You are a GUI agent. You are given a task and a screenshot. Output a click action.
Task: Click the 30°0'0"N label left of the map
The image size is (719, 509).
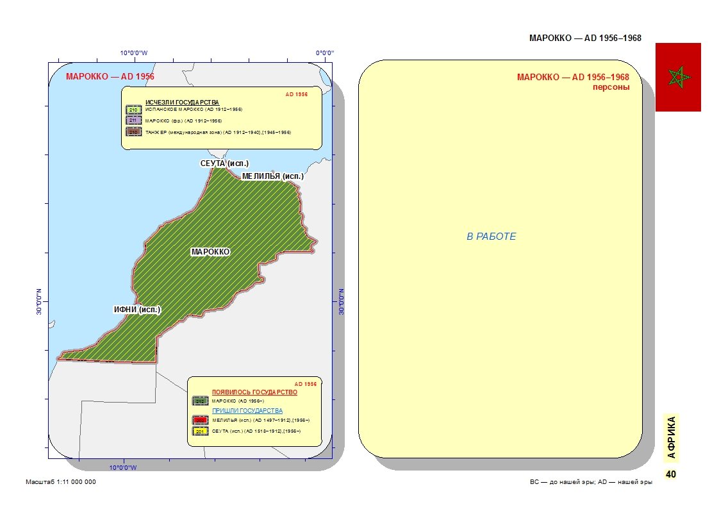coord(39,301)
